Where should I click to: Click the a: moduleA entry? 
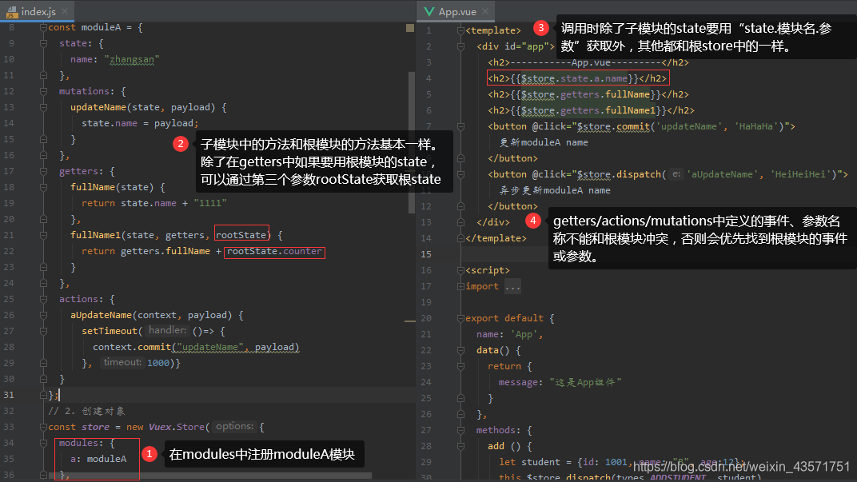coord(98,459)
